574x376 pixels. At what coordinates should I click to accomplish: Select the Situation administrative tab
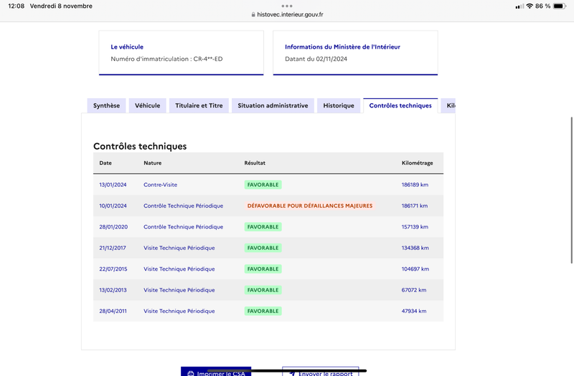pyautogui.click(x=273, y=105)
